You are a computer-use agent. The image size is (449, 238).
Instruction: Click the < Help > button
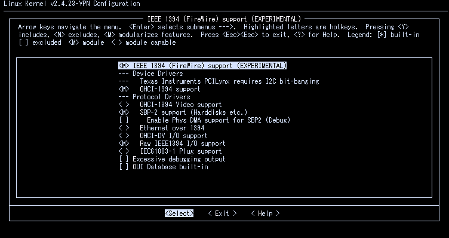tap(265, 213)
